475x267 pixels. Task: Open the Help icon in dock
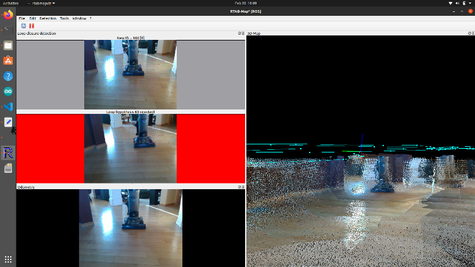click(x=8, y=76)
